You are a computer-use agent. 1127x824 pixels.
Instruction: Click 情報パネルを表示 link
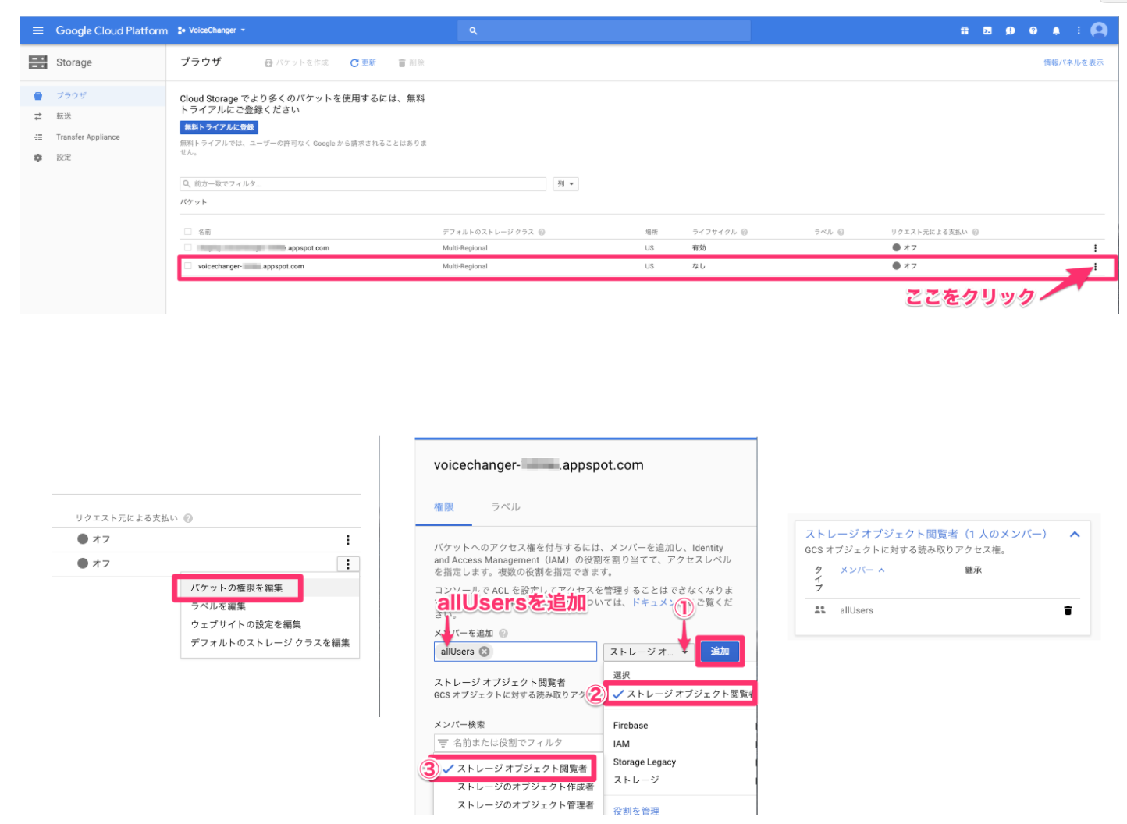(x=1073, y=62)
